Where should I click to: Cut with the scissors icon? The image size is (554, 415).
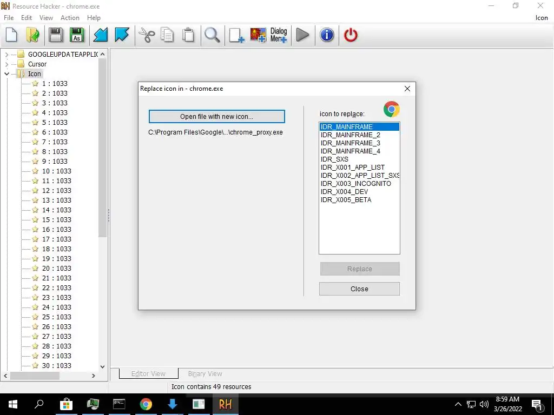147,35
